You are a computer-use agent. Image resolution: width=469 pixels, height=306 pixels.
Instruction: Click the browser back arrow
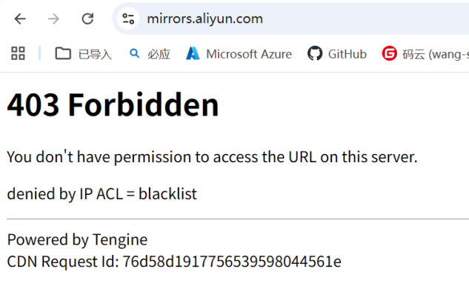(20, 19)
